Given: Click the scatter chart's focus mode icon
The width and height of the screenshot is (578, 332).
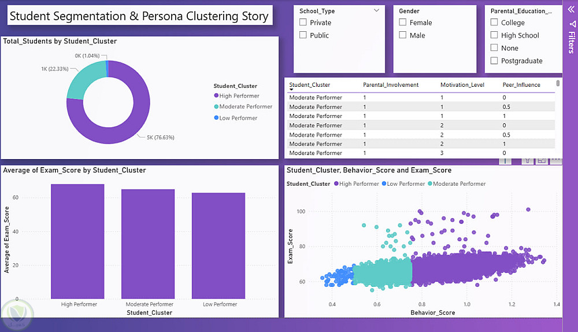Looking at the screenshot, I should (x=542, y=160).
